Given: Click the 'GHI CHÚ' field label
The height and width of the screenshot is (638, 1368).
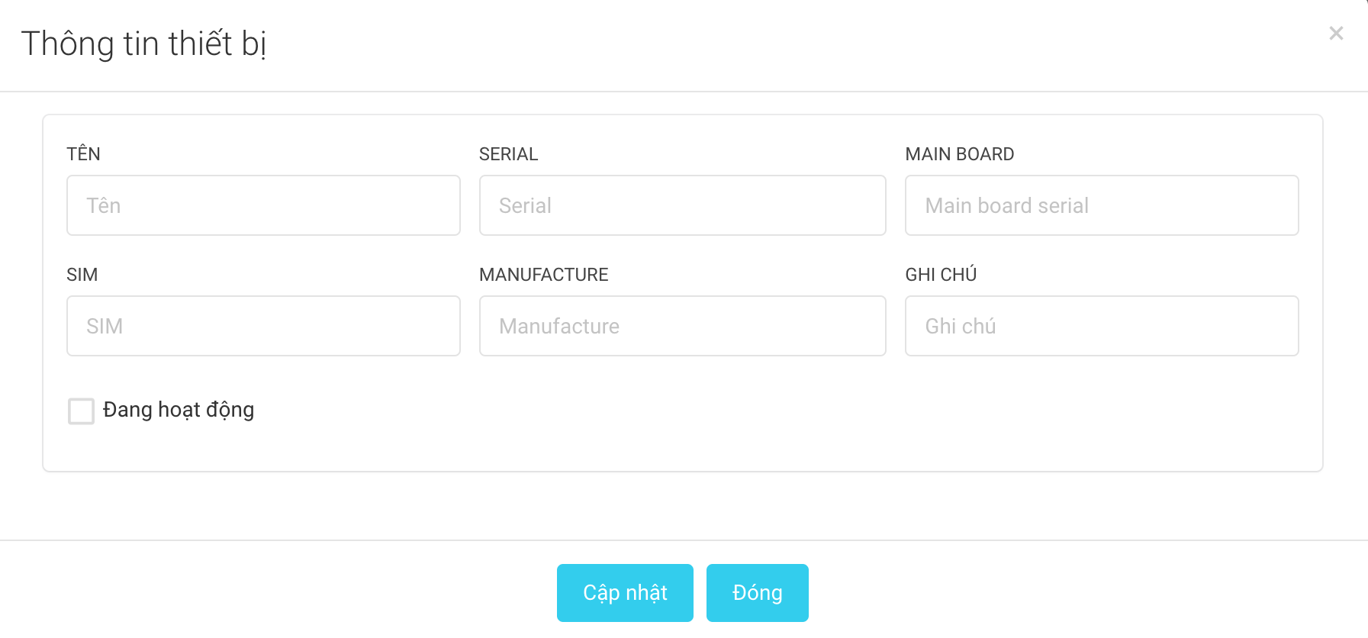Looking at the screenshot, I should tap(941, 275).
